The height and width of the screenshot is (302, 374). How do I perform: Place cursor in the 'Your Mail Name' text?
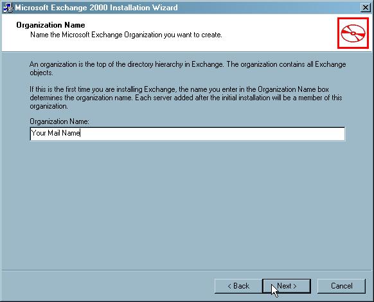click(x=55, y=133)
